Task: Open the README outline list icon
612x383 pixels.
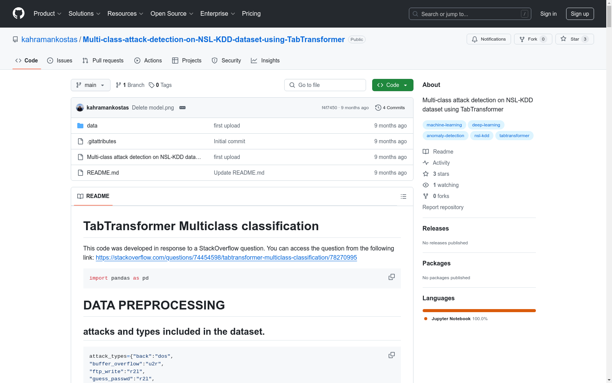Action: tap(403, 196)
